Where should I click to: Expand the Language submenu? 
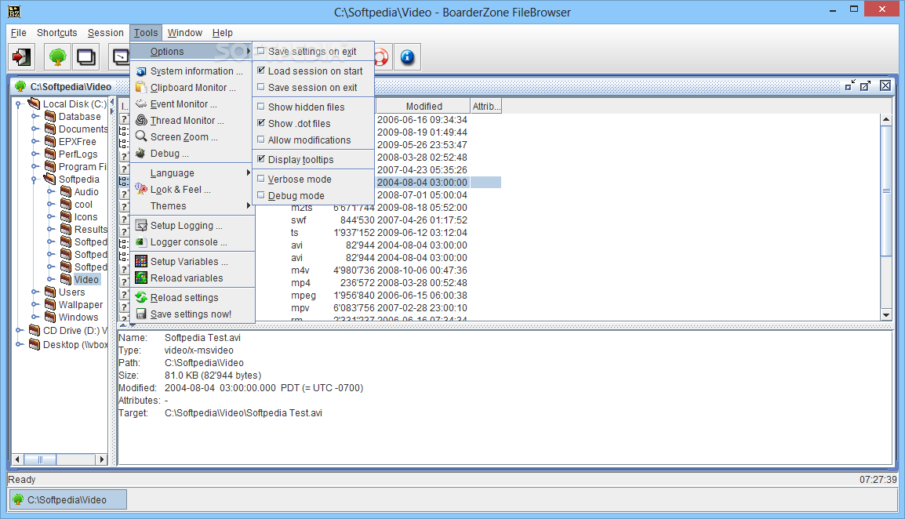coord(193,173)
